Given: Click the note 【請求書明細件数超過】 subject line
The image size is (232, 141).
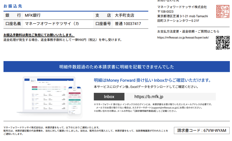Looking at the screenshot, I should [135, 111].
